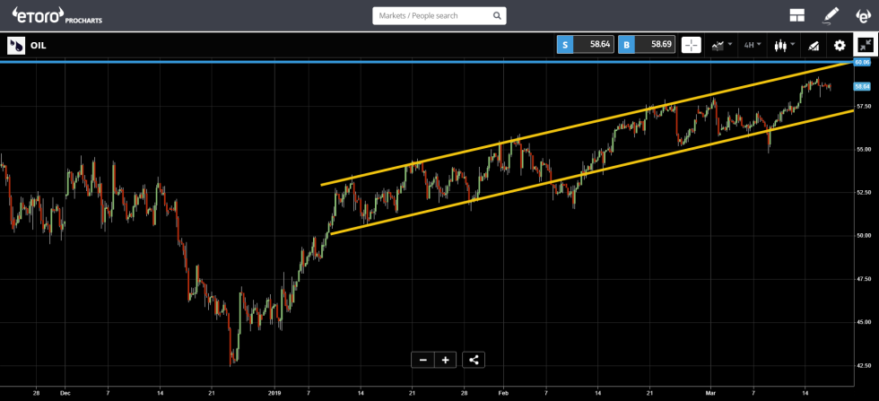Click the search magnifier icon
This screenshot has width=879, height=401.
click(x=495, y=16)
